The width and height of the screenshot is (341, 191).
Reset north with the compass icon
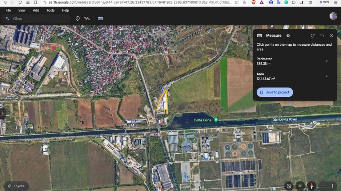(x=312, y=186)
